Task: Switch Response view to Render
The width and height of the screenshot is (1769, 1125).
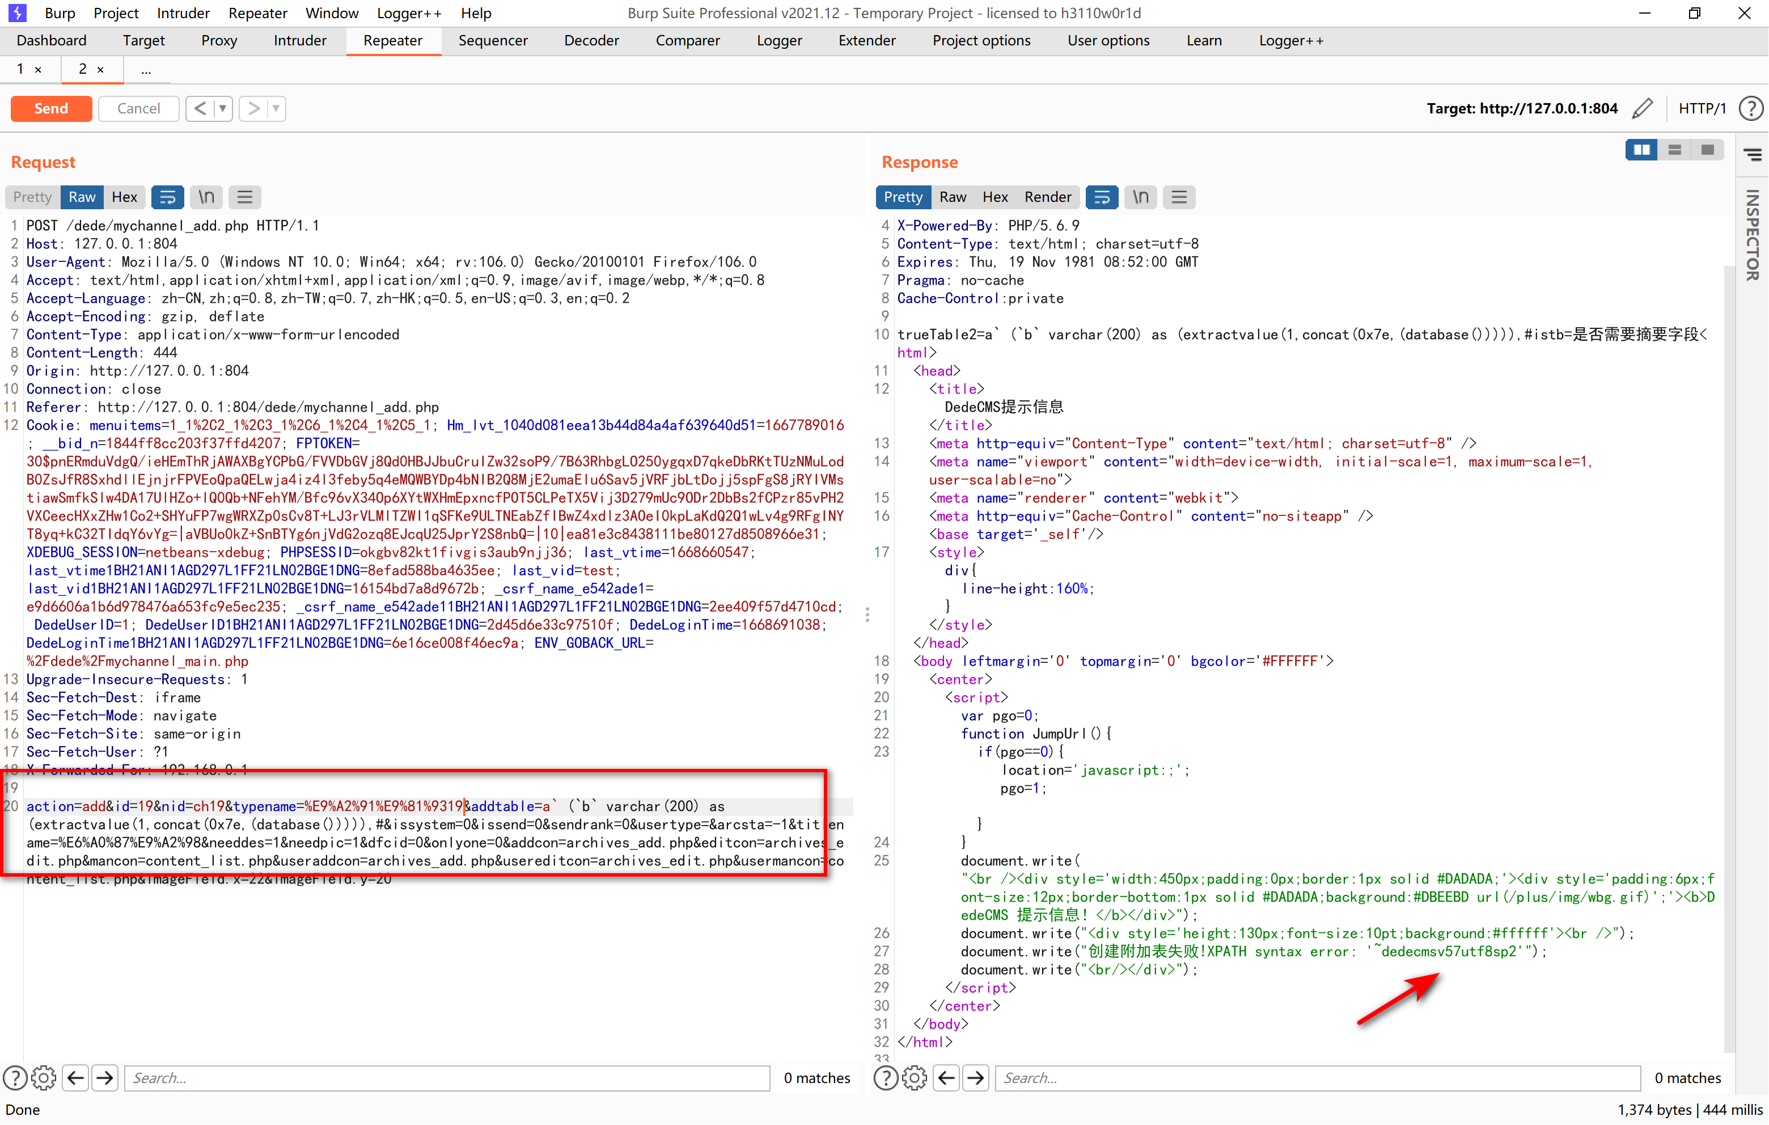Action: click(x=1048, y=197)
